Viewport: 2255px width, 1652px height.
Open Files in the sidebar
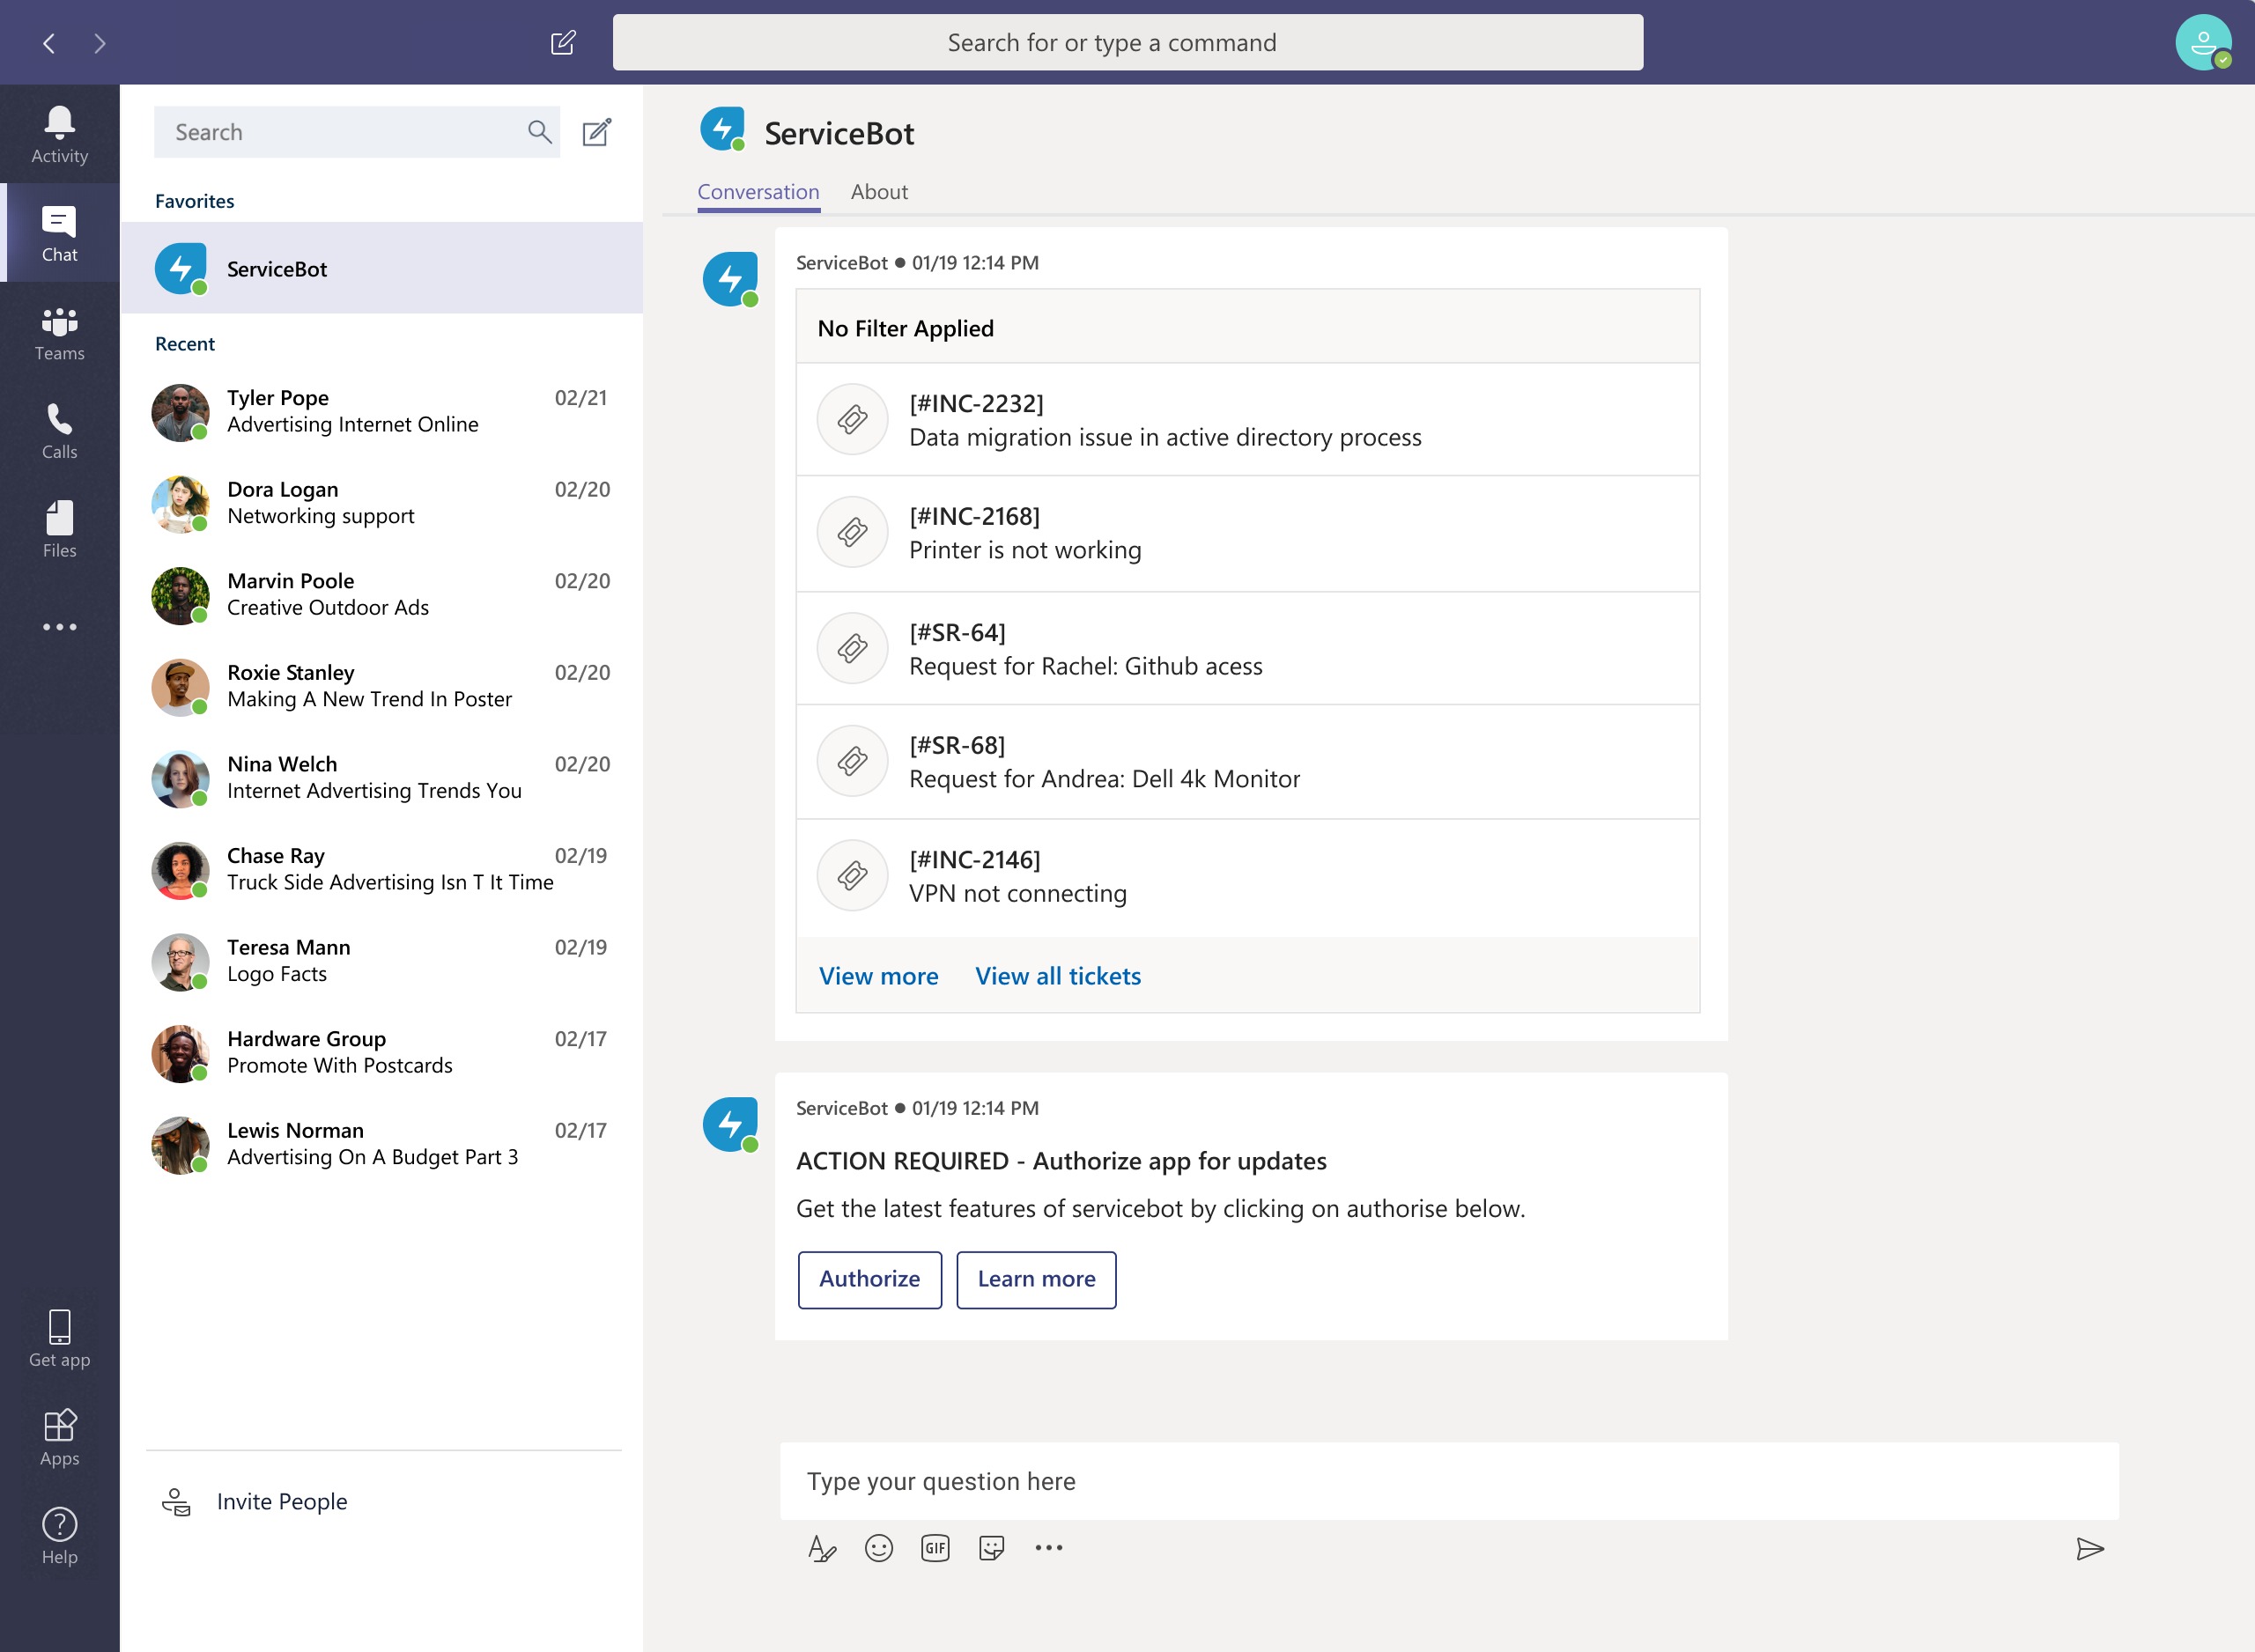click(x=60, y=529)
